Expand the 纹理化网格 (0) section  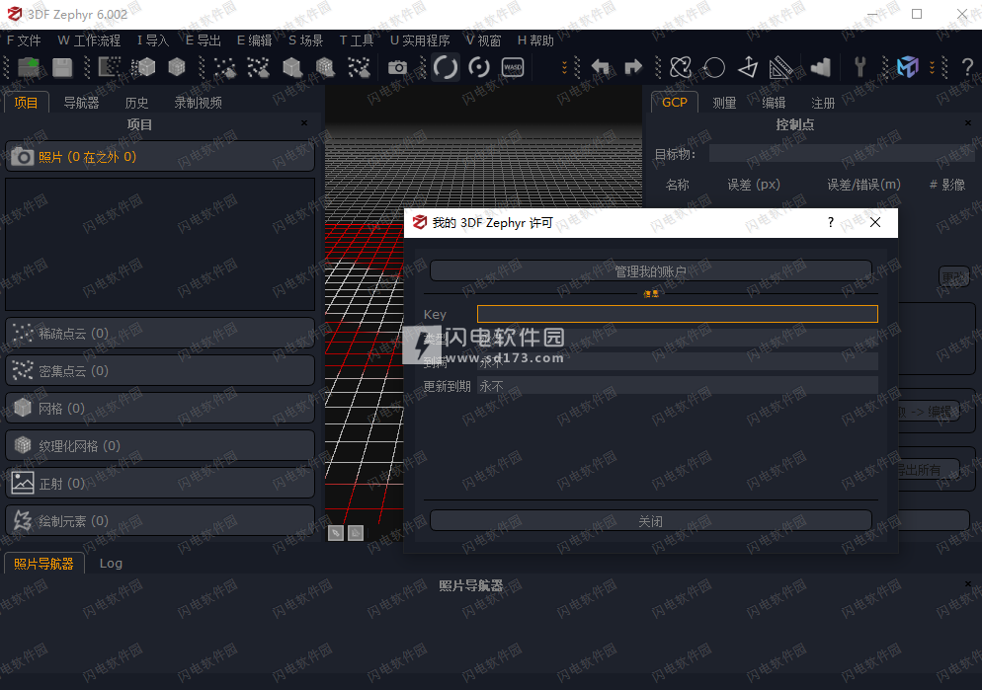pyautogui.click(x=160, y=445)
